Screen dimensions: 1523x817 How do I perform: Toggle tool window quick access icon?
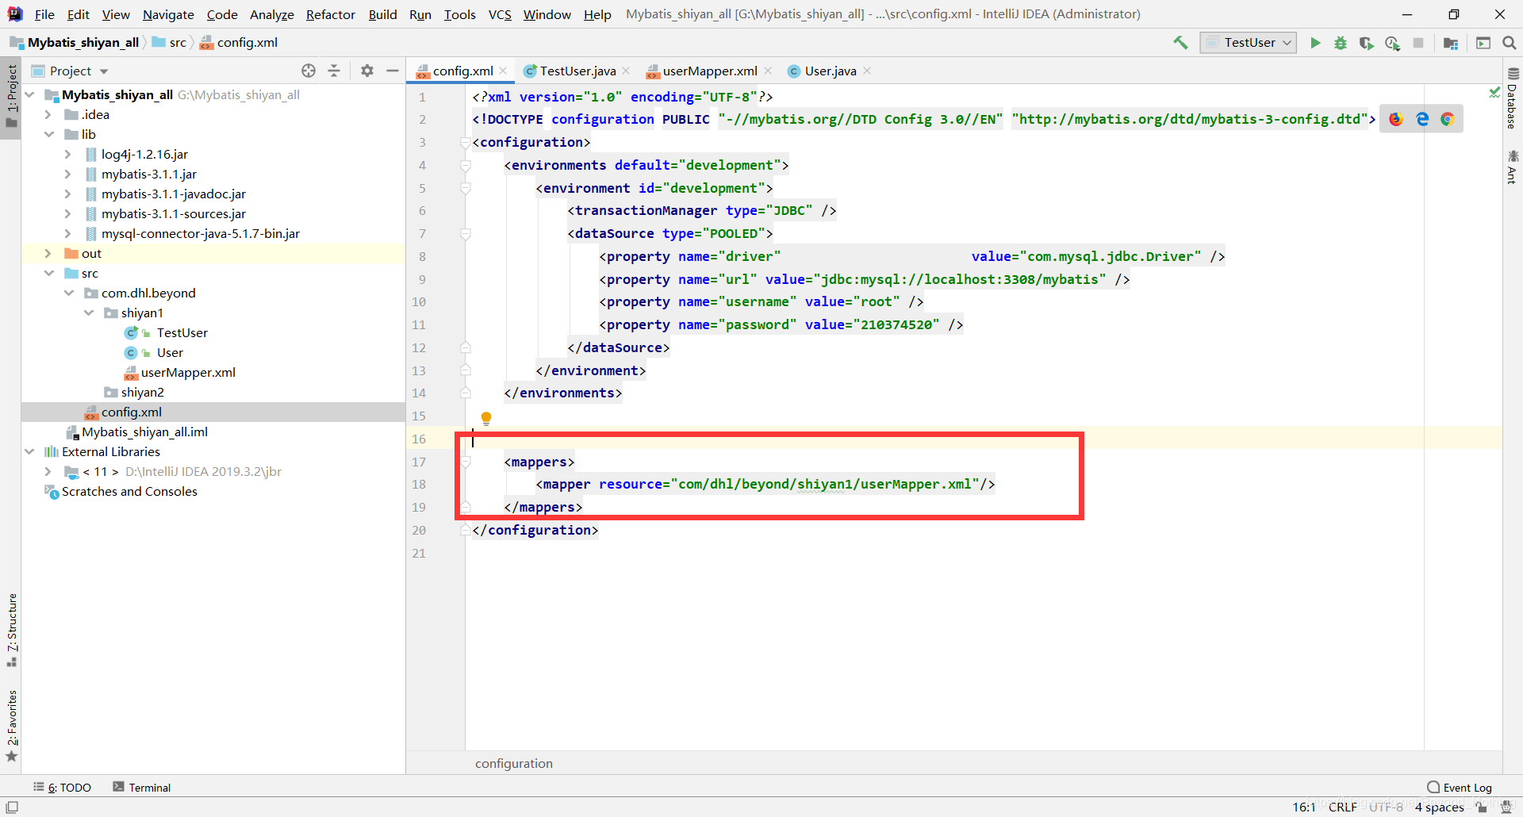click(12, 807)
